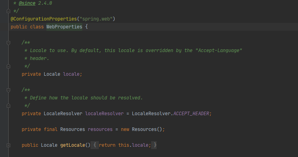Collapse Javadoc starting above 'Define how the locale'

point(8,90)
